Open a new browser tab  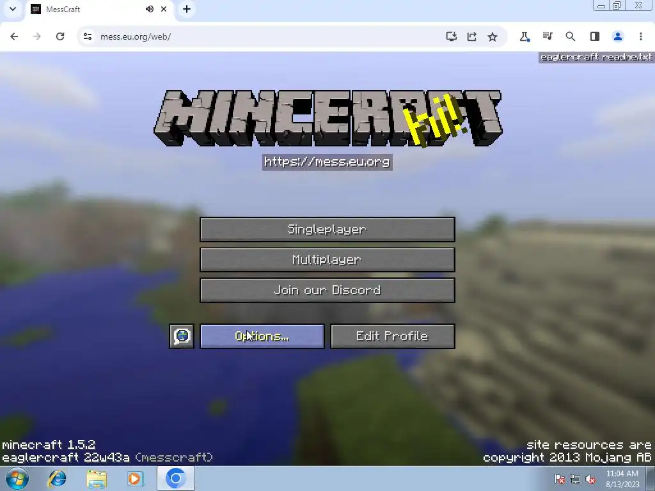[x=187, y=9]
